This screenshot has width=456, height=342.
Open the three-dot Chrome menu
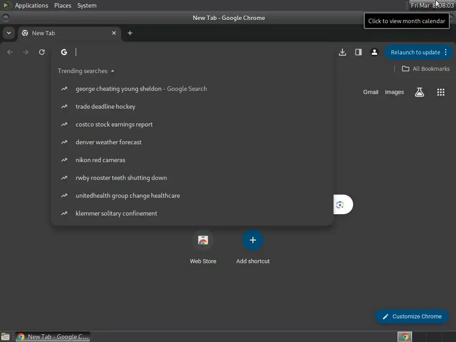[x=446, y=53]
